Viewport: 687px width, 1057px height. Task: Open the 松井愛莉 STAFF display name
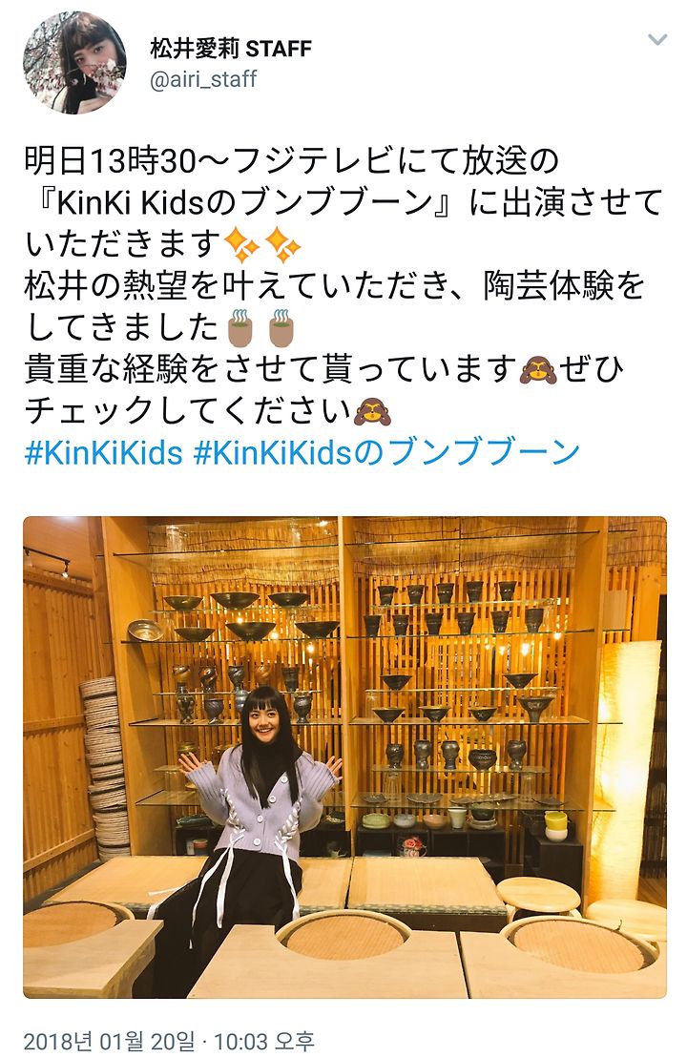pyautogui.click(x=231, y=49)
